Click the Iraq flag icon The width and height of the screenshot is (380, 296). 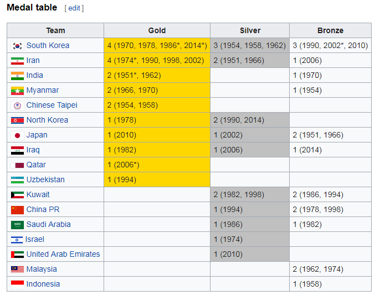click(x=18, y=150)
